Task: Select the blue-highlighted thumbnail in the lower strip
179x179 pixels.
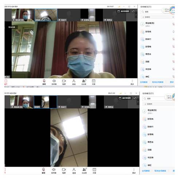Action: [45, 102]
